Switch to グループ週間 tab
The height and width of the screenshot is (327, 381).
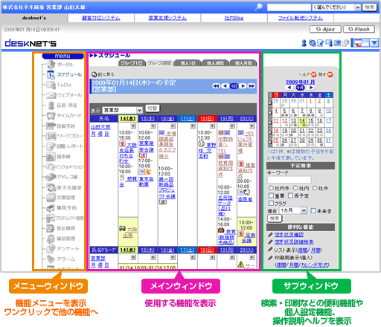pos(159,63)
